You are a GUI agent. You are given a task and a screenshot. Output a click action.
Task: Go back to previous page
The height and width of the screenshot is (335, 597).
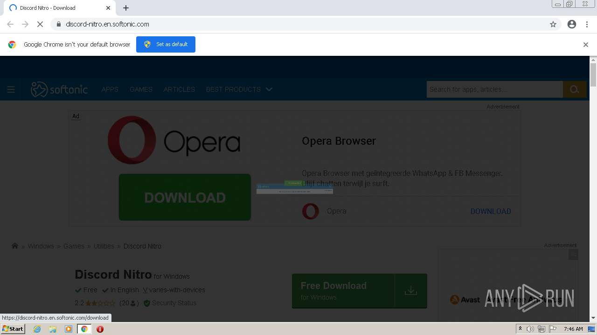coord(10,24)
